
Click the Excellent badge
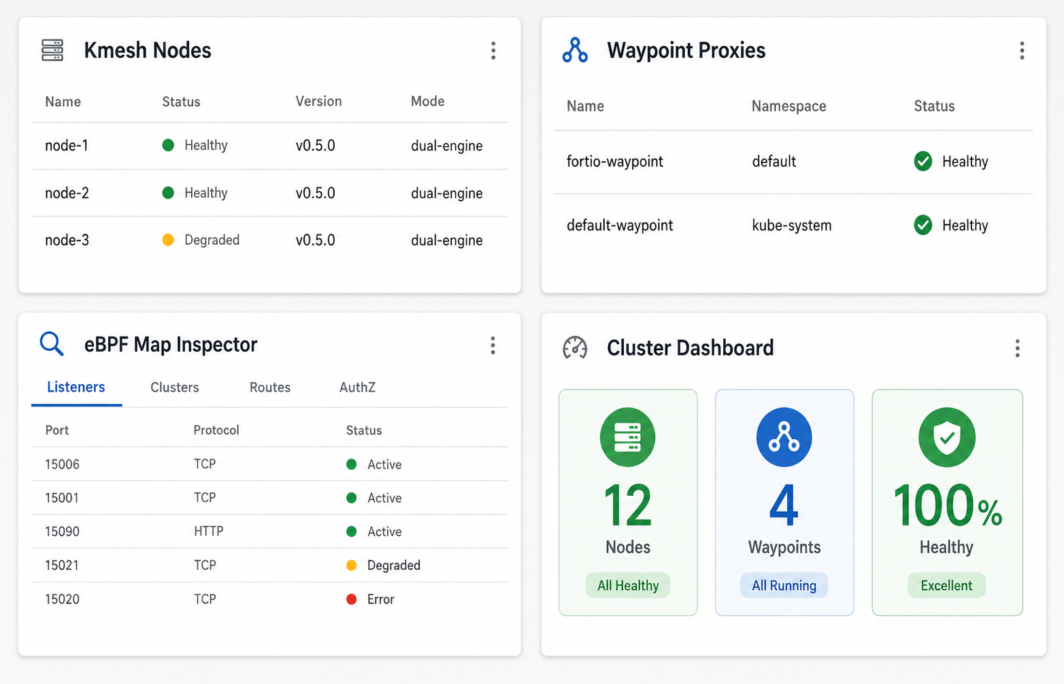point(946,585)
